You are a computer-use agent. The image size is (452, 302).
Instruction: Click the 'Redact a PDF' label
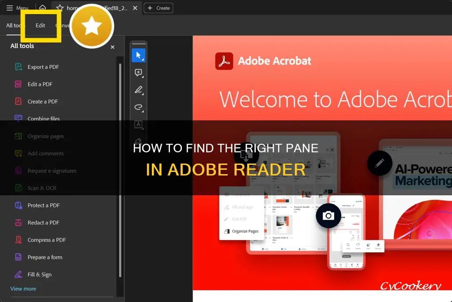44,223
